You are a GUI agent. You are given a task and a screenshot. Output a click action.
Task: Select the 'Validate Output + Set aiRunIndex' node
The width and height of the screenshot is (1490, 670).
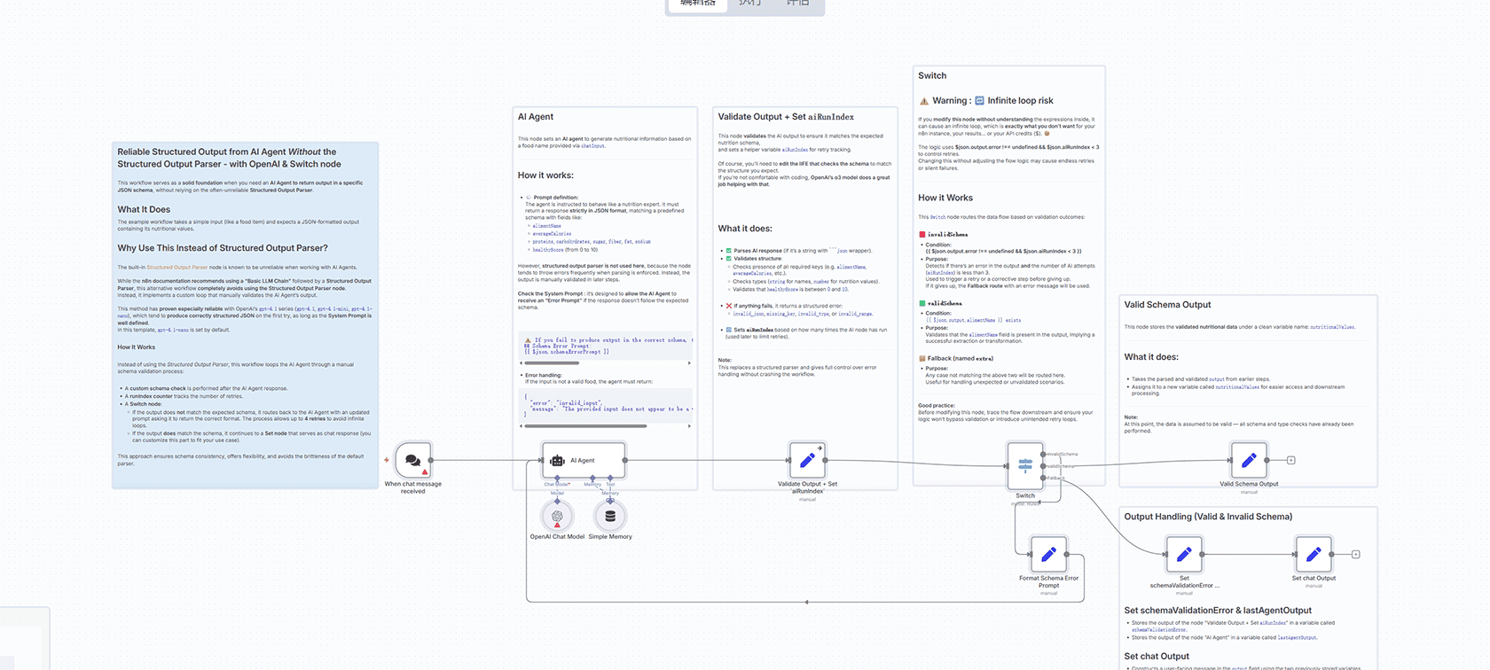pyautogui.click(x=807, y=461)
